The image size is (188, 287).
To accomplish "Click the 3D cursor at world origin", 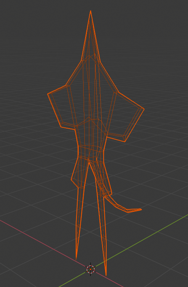I will click(90, 269).
